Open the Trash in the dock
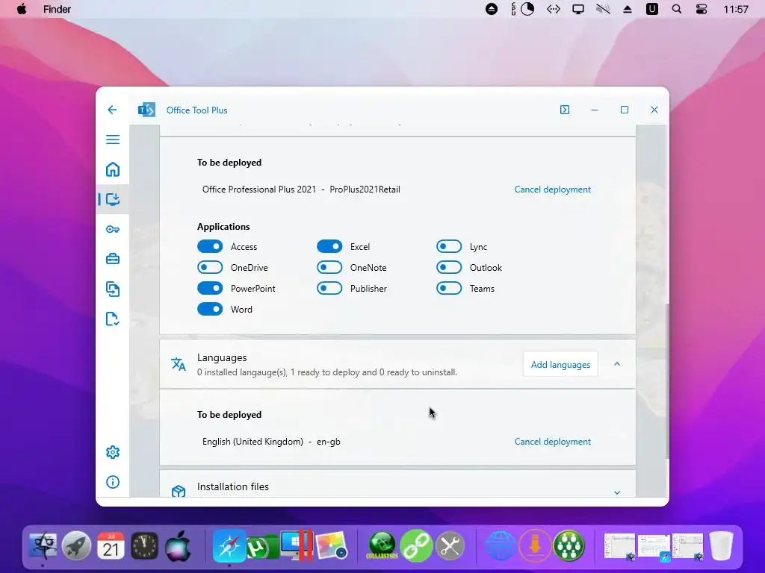This screenshot has width=765, height=573. click(x=721, y=545)
